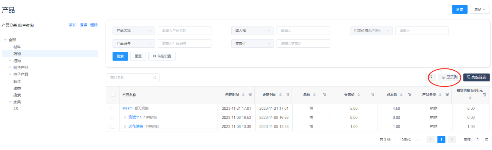Viewport: 492px width, 150px height.
Task: Sort the table by 租赁价格台/月/元
Action: tap(470, 98)
